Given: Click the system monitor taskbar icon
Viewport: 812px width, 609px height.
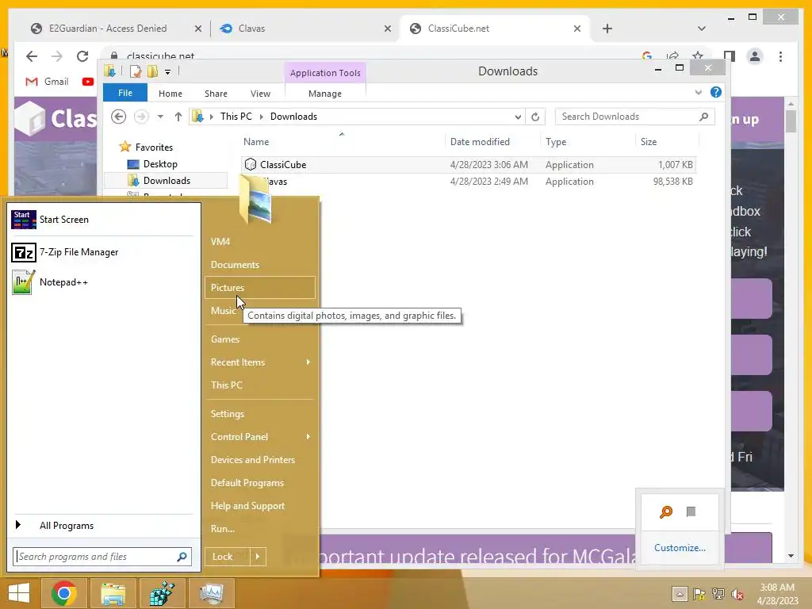Looking at the screenshot, I should tap(211, 593).
